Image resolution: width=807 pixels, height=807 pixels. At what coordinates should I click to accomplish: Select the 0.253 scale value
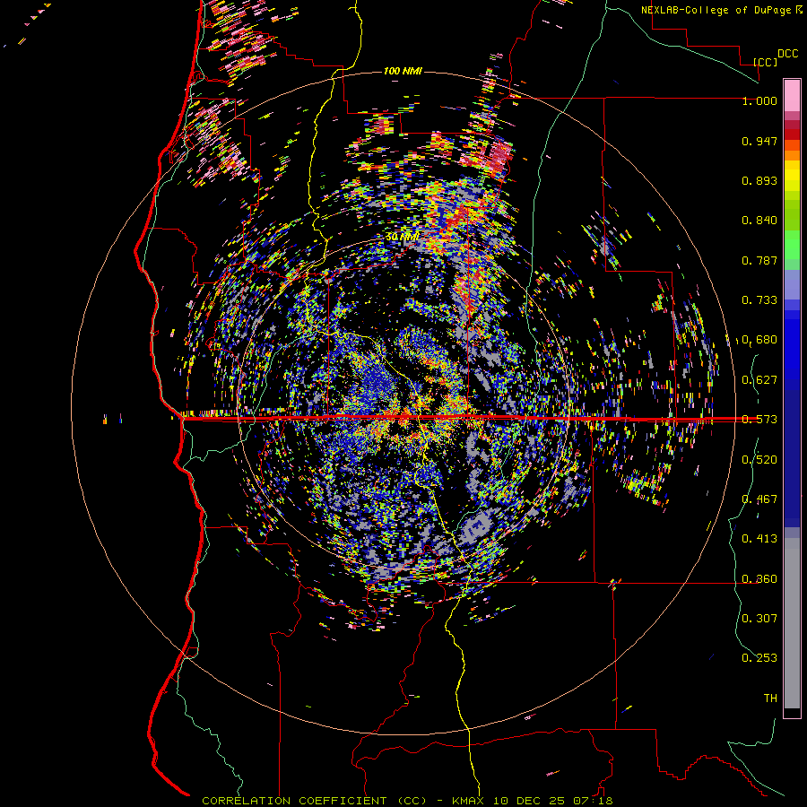pos(759,658)
